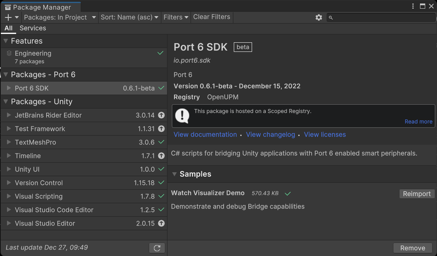Click the 570.43 KB sample size

pos(265,193)
